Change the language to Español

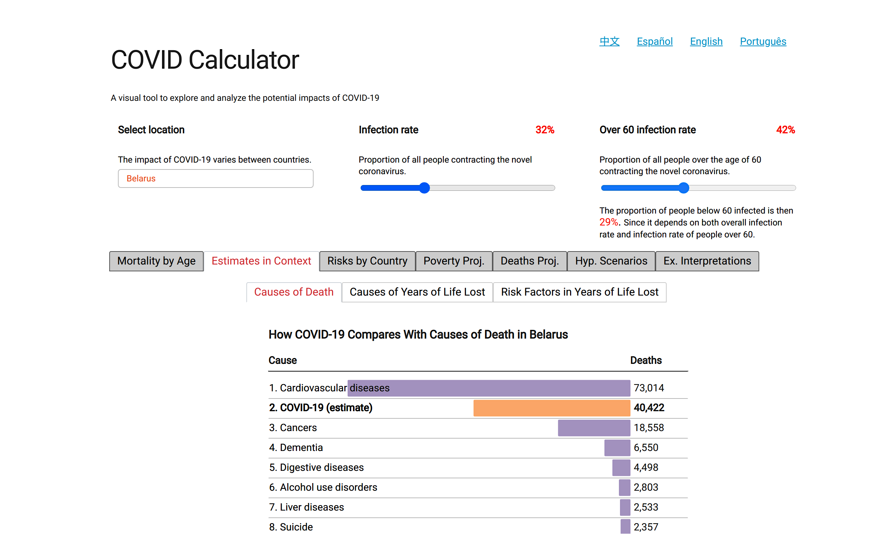click(x=654, y=41)
